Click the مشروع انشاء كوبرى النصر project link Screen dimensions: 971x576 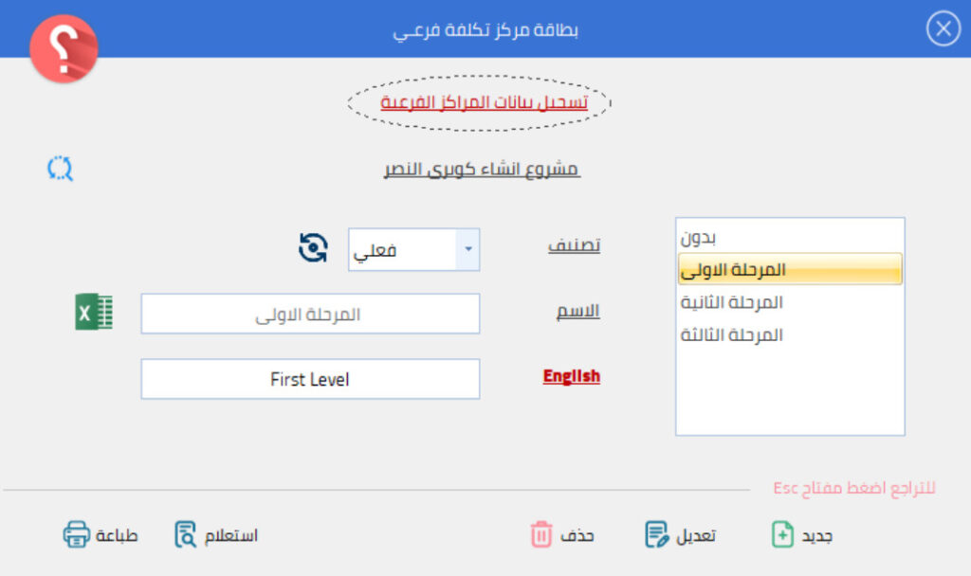pyautogui.click(x=481, y=170)
